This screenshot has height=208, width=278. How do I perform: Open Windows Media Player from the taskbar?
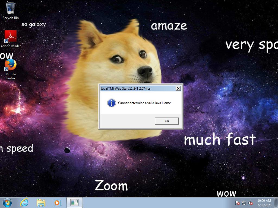58,203
